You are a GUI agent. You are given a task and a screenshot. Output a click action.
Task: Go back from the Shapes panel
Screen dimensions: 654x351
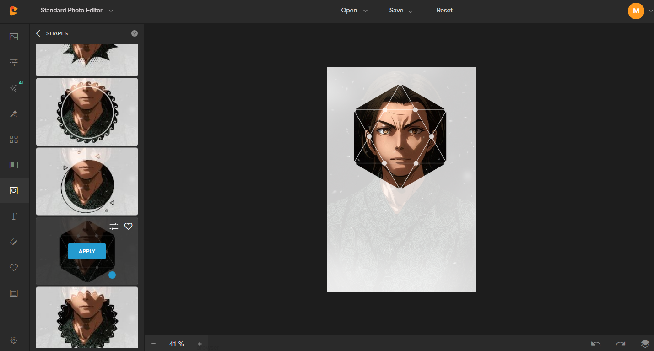38,33
